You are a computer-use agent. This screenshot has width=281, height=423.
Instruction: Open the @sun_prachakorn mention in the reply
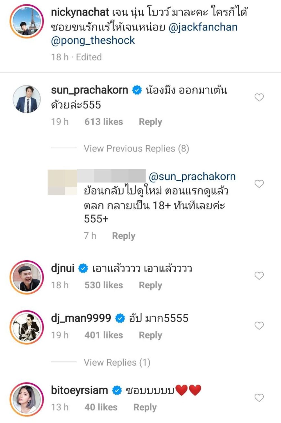pyautogui.click(x=192, y=177)
